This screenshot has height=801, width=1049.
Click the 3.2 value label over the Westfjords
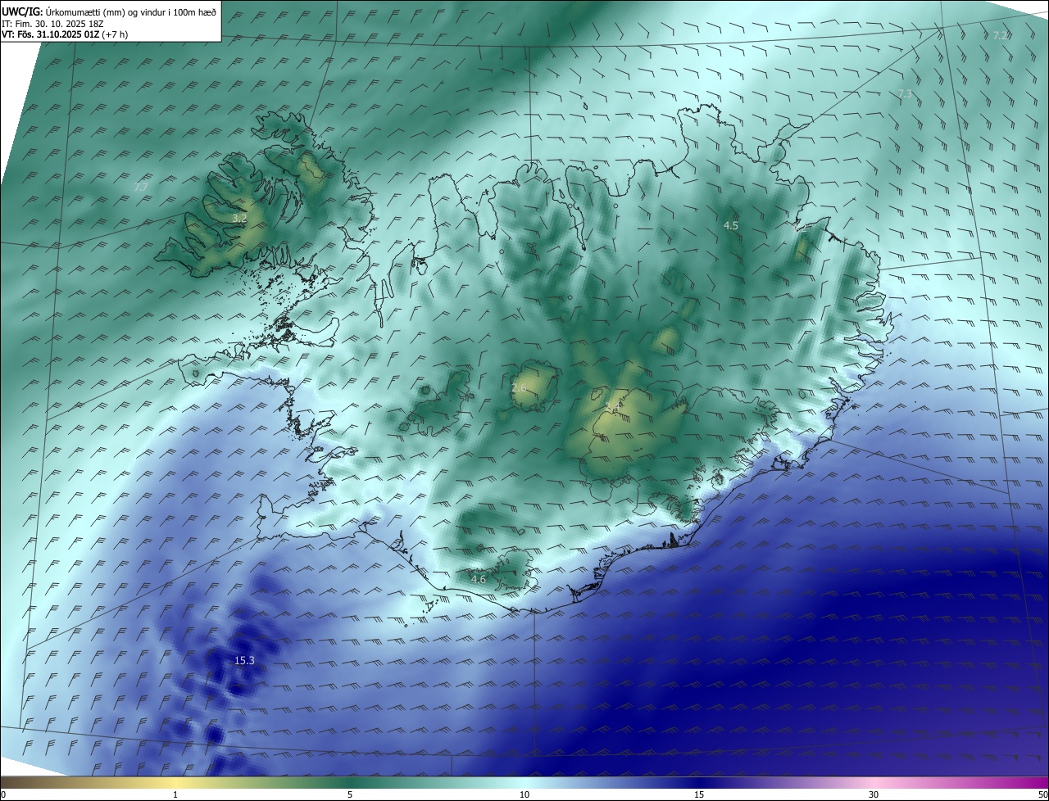coord(238,219)
